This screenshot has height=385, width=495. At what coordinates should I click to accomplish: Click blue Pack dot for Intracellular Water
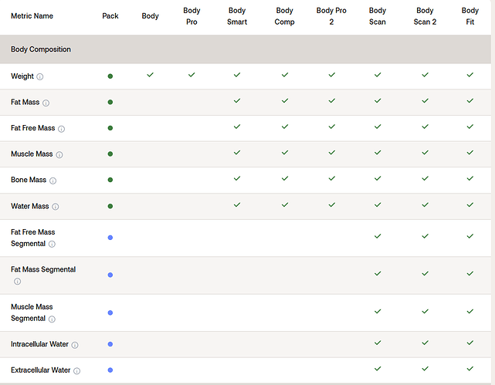[110, 344]
